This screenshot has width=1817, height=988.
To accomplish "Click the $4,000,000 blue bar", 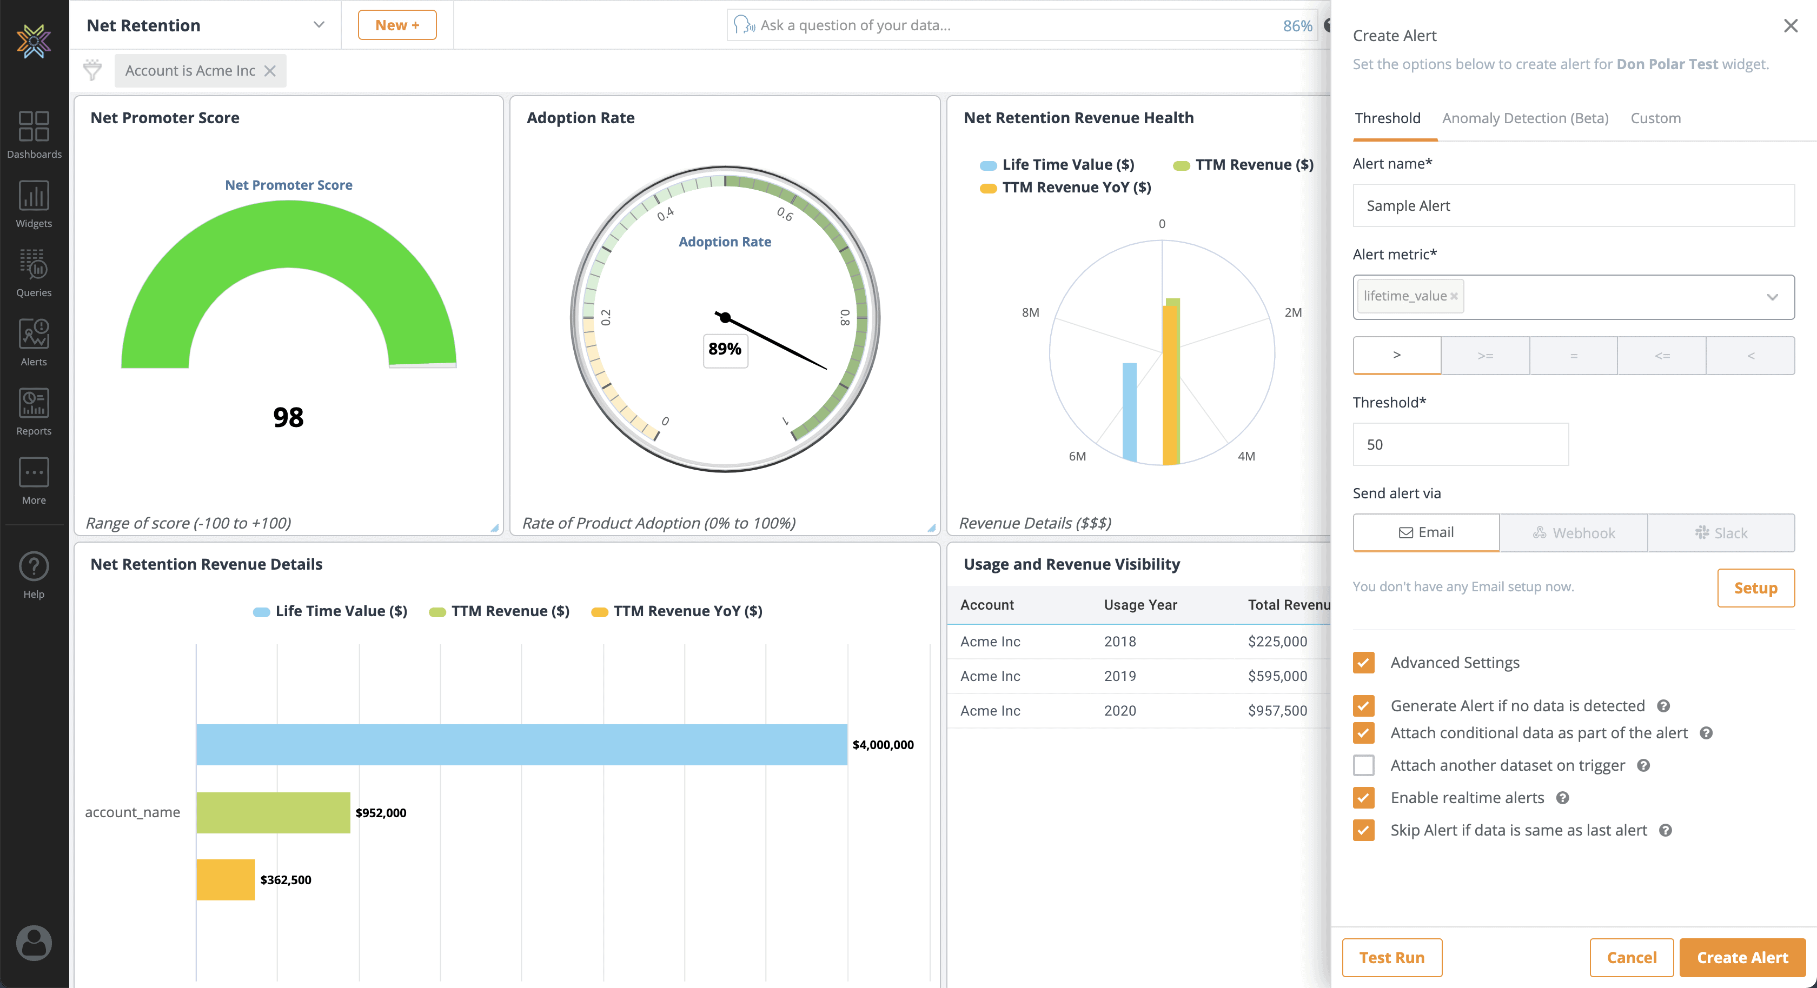I will click(522, 744).
